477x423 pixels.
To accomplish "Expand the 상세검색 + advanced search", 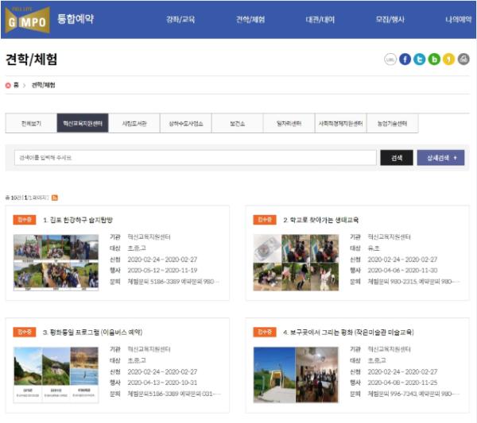I will (x=440, y=158).
